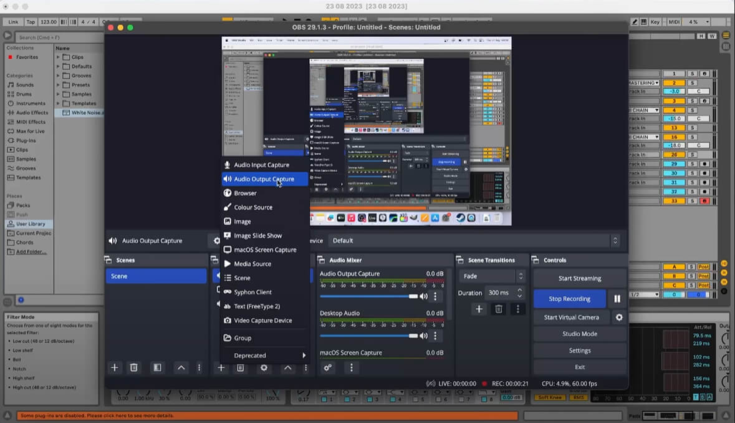Viewport: 735px width, 423px height.
Task: Click Start Streaming
Action: click(x=580, y=278)
